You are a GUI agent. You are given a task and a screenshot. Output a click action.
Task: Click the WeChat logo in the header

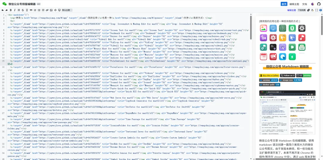pos(4,4)
